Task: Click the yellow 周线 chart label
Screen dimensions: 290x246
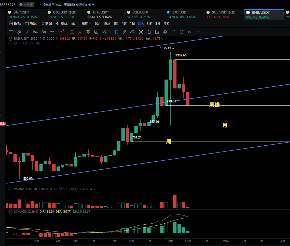Action: (214, 105)
